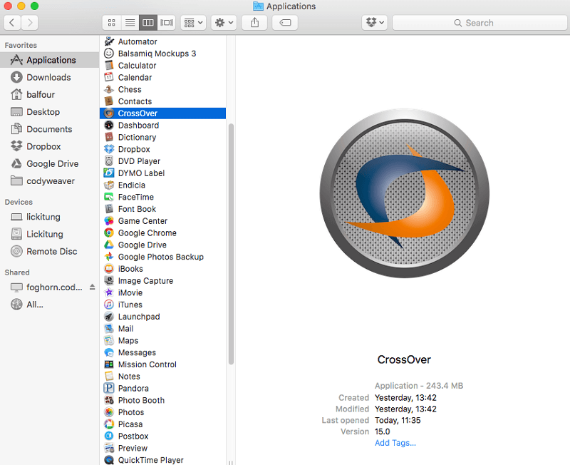Switch to list view in toolbar
Viewport: 570px width, 465px height.
tap(130, 23)
